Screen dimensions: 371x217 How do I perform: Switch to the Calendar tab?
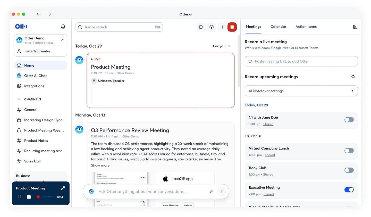[x=278, y=27]
